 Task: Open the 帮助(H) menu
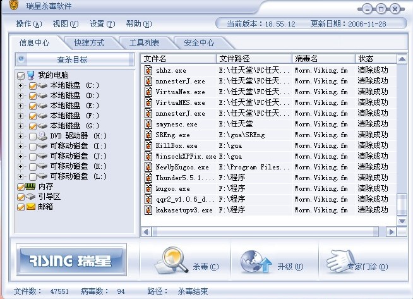click(x=139, y=24)
